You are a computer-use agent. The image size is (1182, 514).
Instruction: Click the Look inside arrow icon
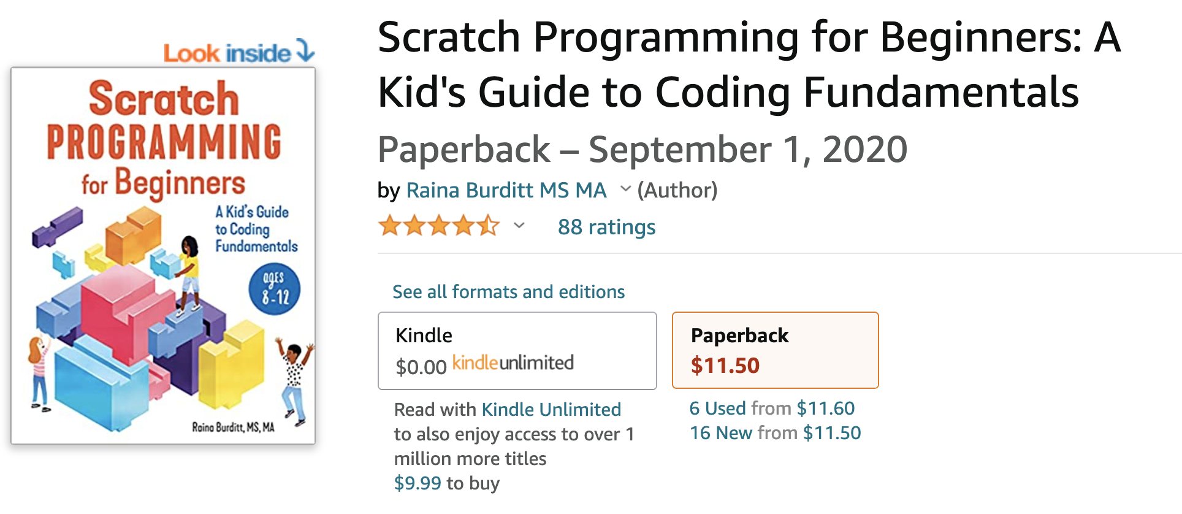coord(305,50)
